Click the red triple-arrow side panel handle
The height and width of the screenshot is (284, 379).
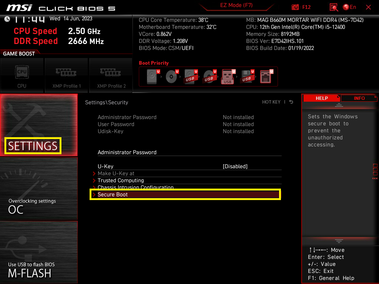click(375, 179)
